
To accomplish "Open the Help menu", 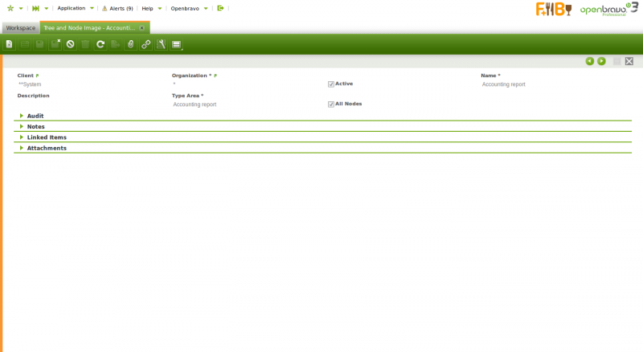I will coord(147,8).
